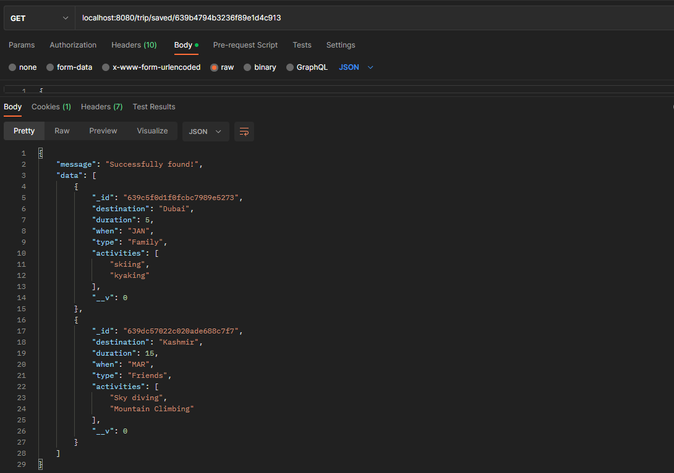Click the "data" key on line 3
The image size is (674, 473).
[x=69, y=175]
